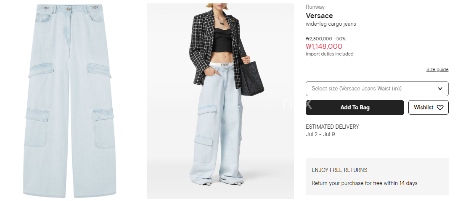
Task: Click the Jul 2 - Jul 9 delivery dates
Action: point(320,134)
